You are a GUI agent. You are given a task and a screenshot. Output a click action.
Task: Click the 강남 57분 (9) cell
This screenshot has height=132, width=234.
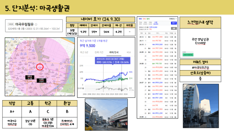tap(30, 122)
